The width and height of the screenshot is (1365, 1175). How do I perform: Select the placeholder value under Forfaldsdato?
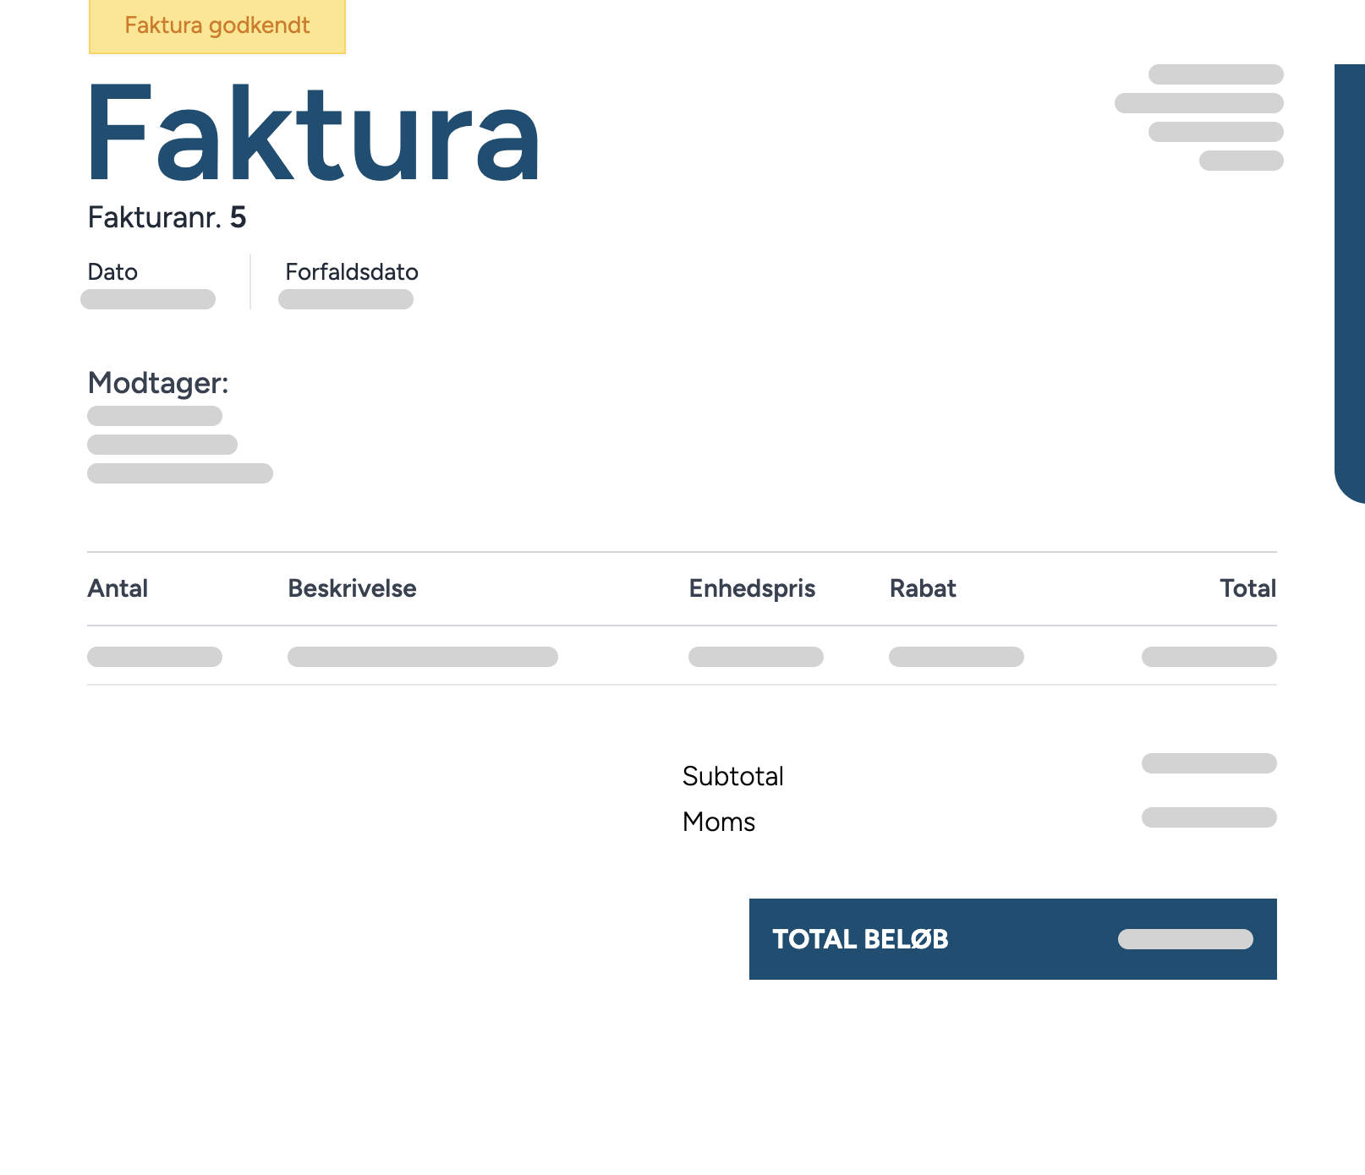[346, 299]
